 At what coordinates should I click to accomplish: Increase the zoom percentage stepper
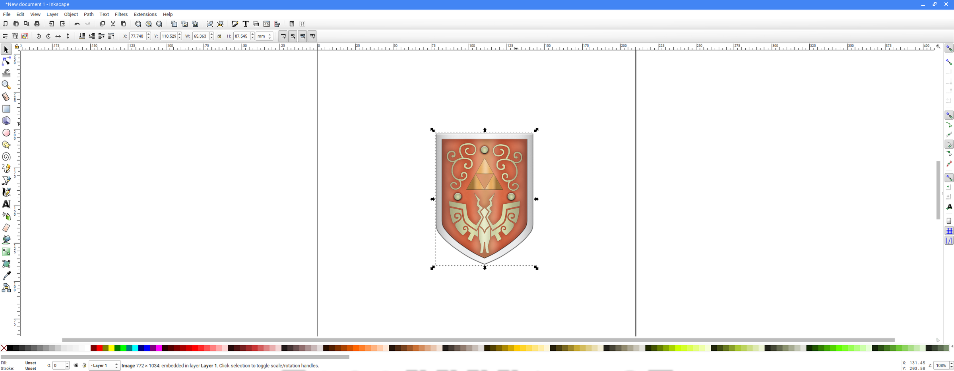coord(951,363)
